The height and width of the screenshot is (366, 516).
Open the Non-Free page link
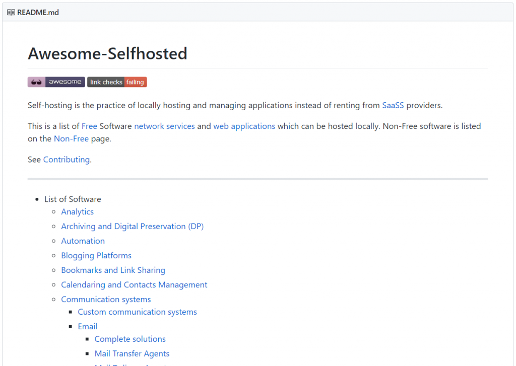71,138
